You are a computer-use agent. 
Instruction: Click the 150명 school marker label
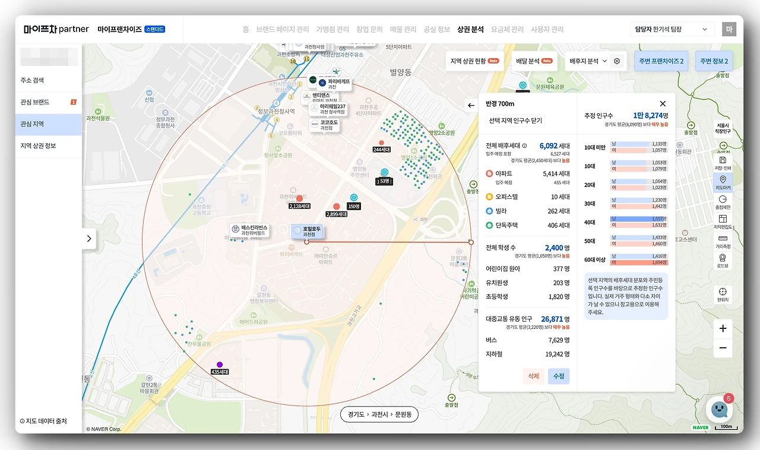click(x=354, y=206)
